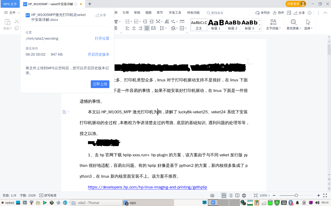
Task: Open the veket start menu
Action: tap(8, 203)
